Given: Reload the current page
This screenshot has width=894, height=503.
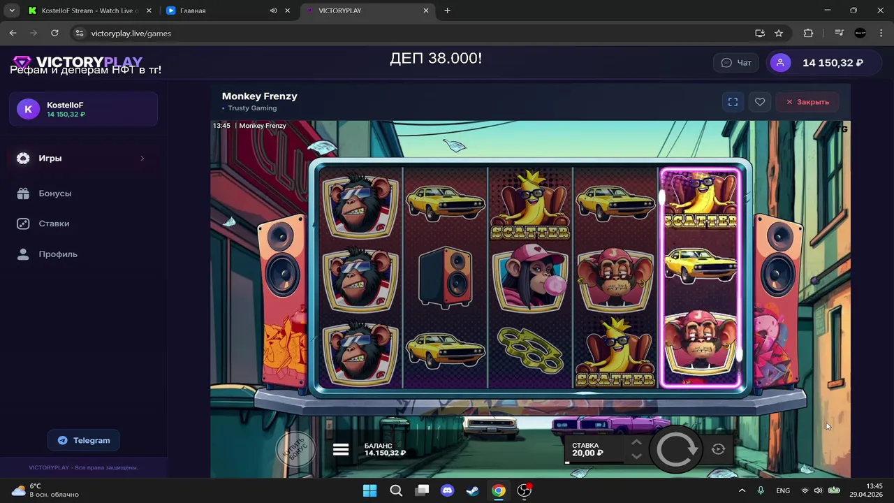Looking at the screenshot, I should 54,33.
